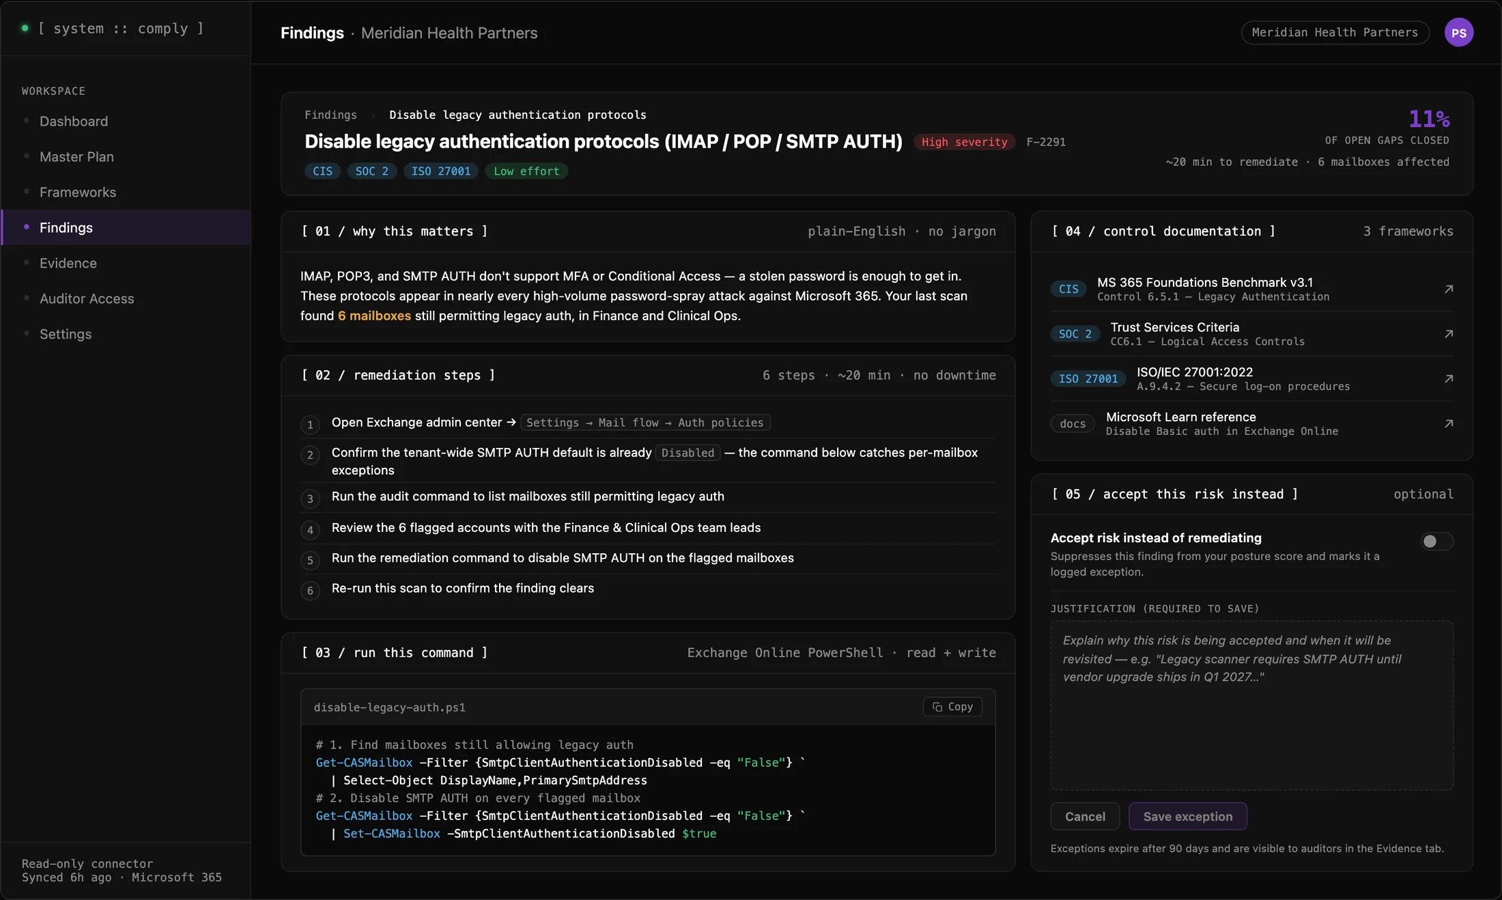
Task: Copy the disable-legacy-auth.ps1 script
Action: pyautogui.click(x=952, y=707)
